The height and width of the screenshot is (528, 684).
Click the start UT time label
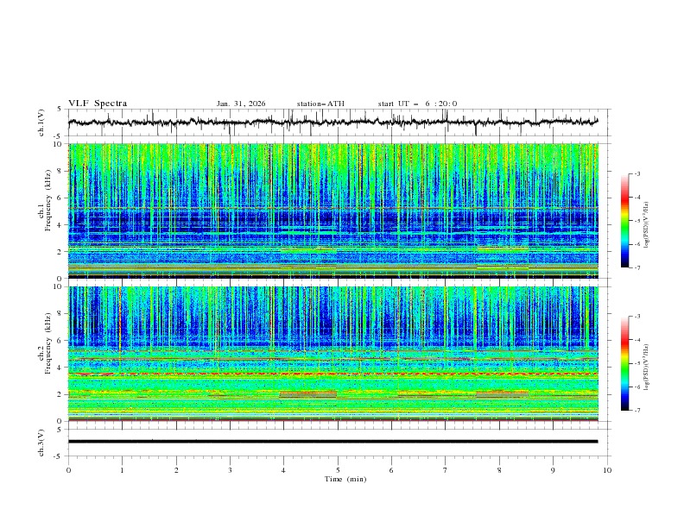[x=417, y=104]
